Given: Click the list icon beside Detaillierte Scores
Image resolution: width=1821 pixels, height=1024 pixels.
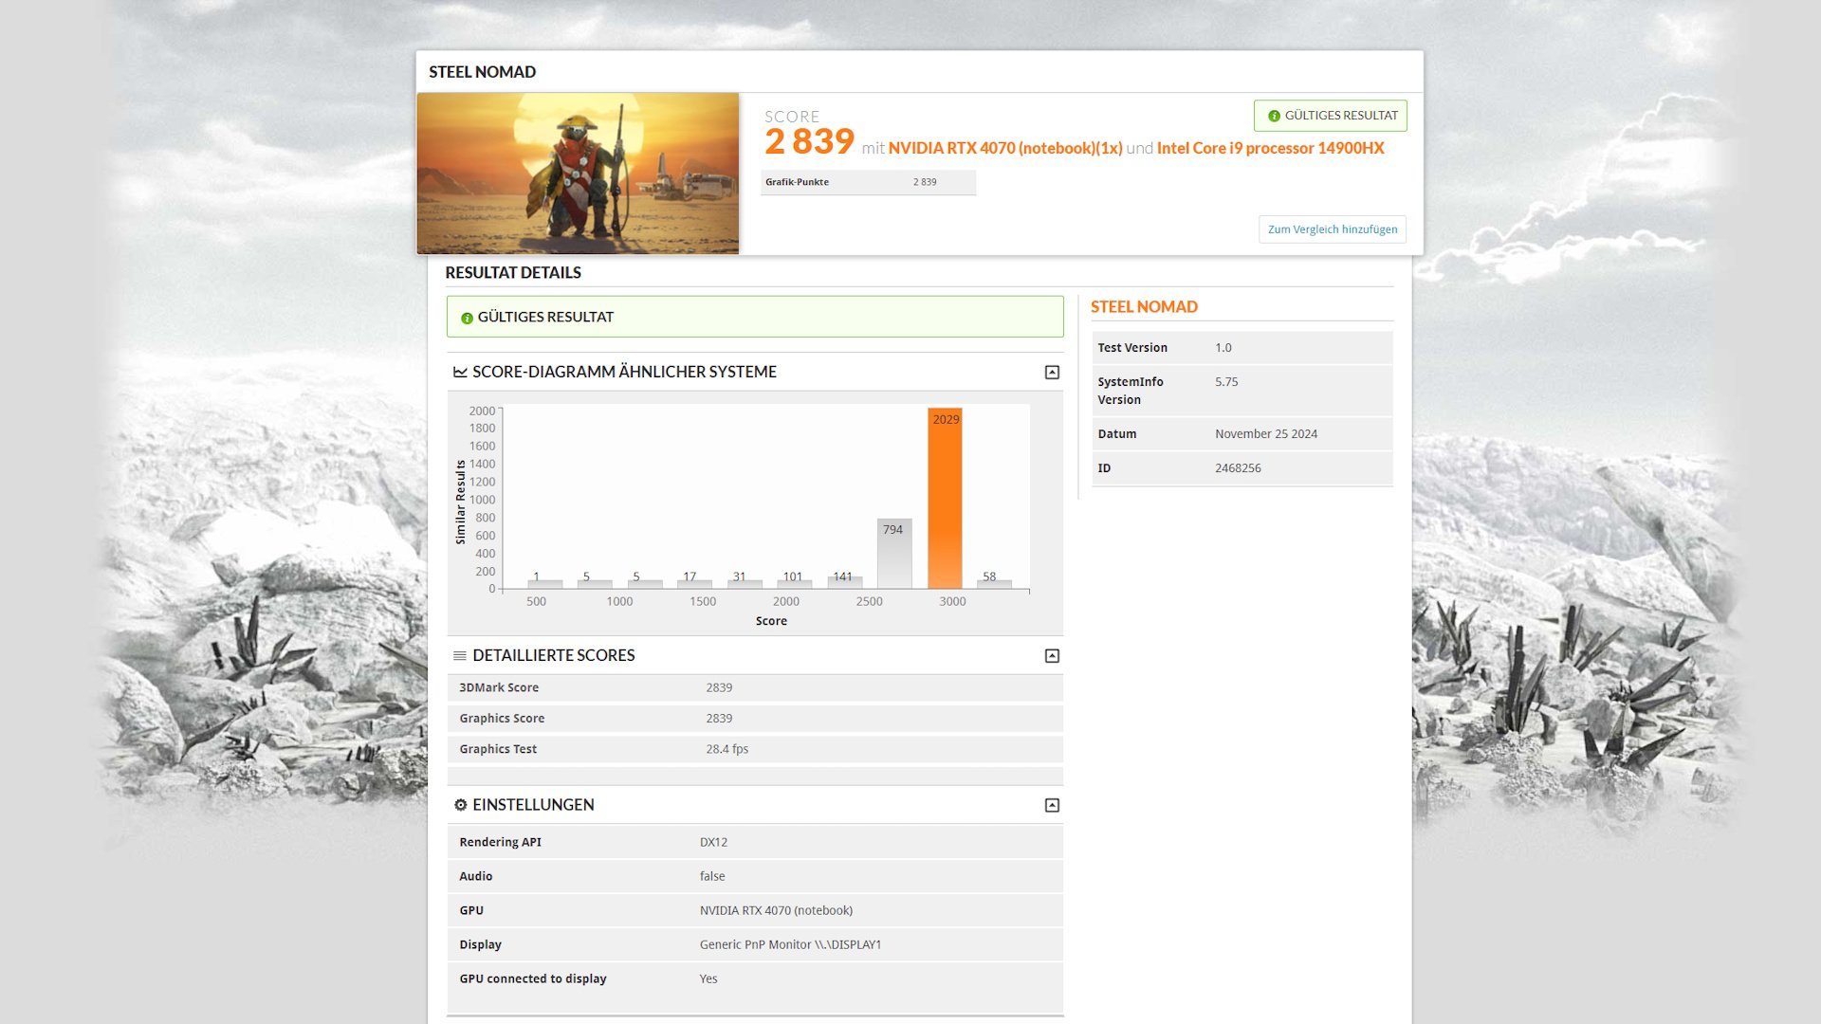Looking at the screenshot, I should tap(460, 656).
